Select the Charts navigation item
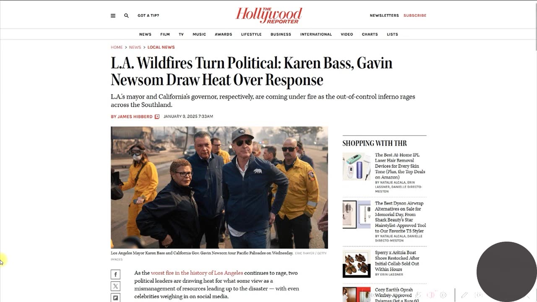 point(370,34)
